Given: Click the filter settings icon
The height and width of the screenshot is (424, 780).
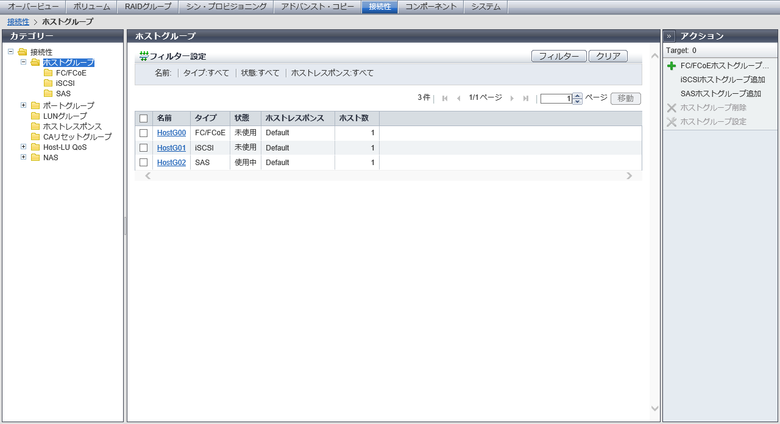Looking at the screenshot, I should [x=144, y=56].
